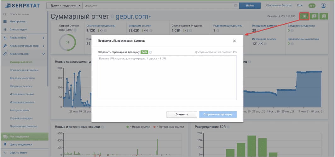The width and height of the screenshot is (335, 157).
Task: Open Вредоносные сайты in the sidebar
Action: tap(22, 78)
